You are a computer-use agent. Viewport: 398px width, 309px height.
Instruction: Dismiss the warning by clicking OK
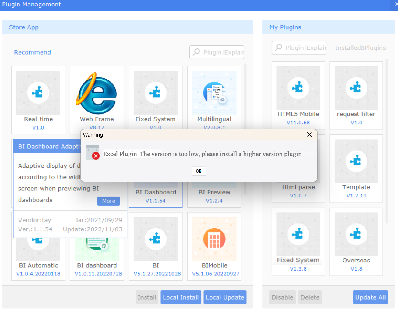pos(199,171)
